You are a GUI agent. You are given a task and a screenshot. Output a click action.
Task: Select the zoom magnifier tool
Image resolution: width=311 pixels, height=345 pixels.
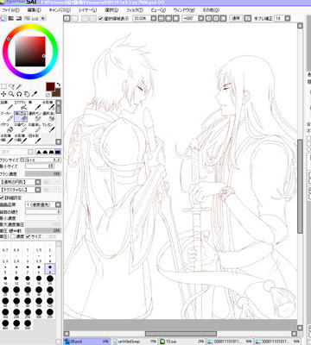pos(11,94)
